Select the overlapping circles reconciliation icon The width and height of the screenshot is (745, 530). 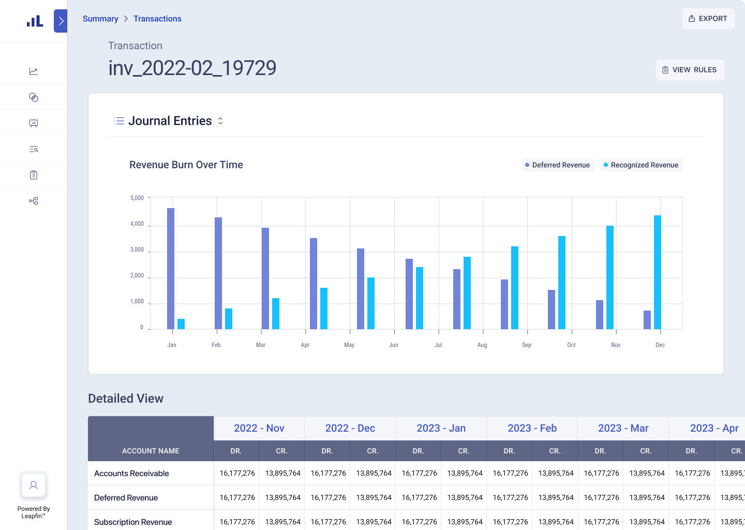[33, 97]
